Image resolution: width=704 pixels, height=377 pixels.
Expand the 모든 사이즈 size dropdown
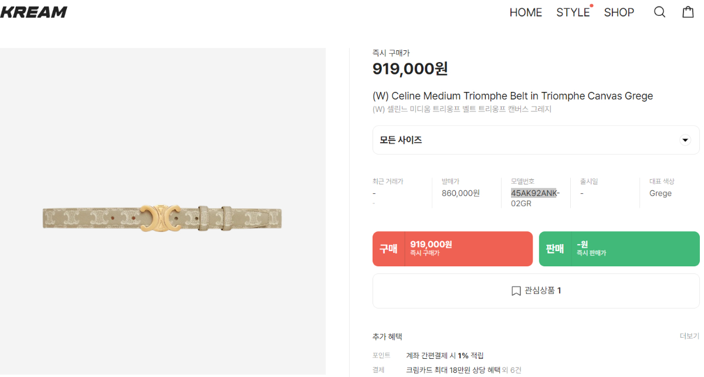tap(685, 140)
